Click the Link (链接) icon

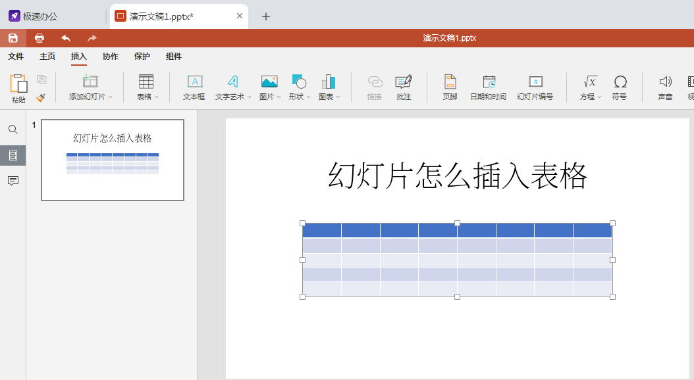point(375,82)
